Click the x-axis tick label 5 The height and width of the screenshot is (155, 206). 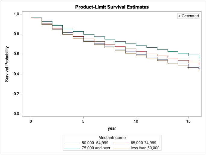pos(83,121)
